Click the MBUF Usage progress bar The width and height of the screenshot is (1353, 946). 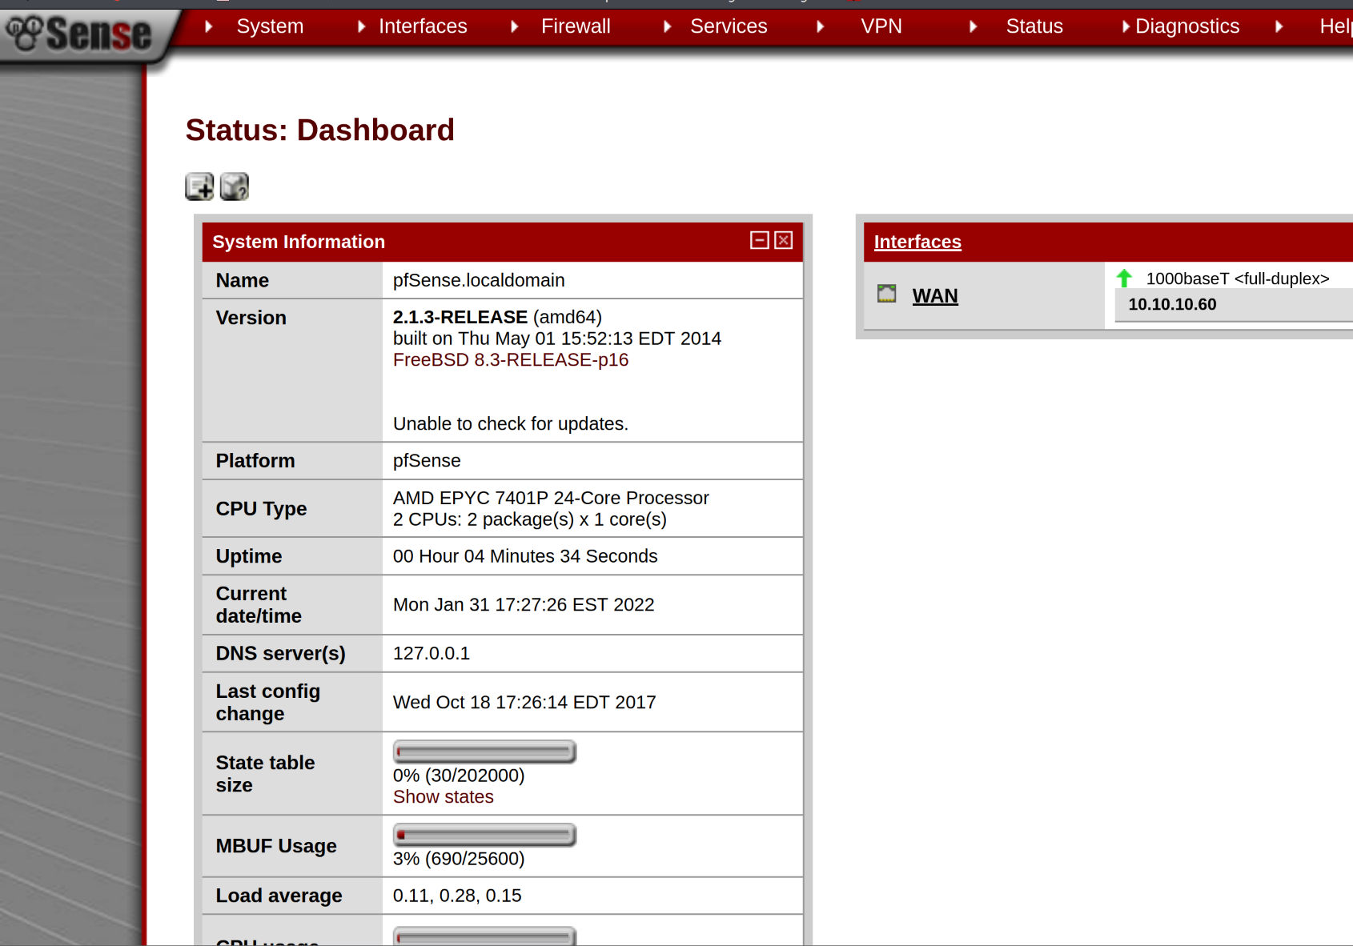click(484, 835)
